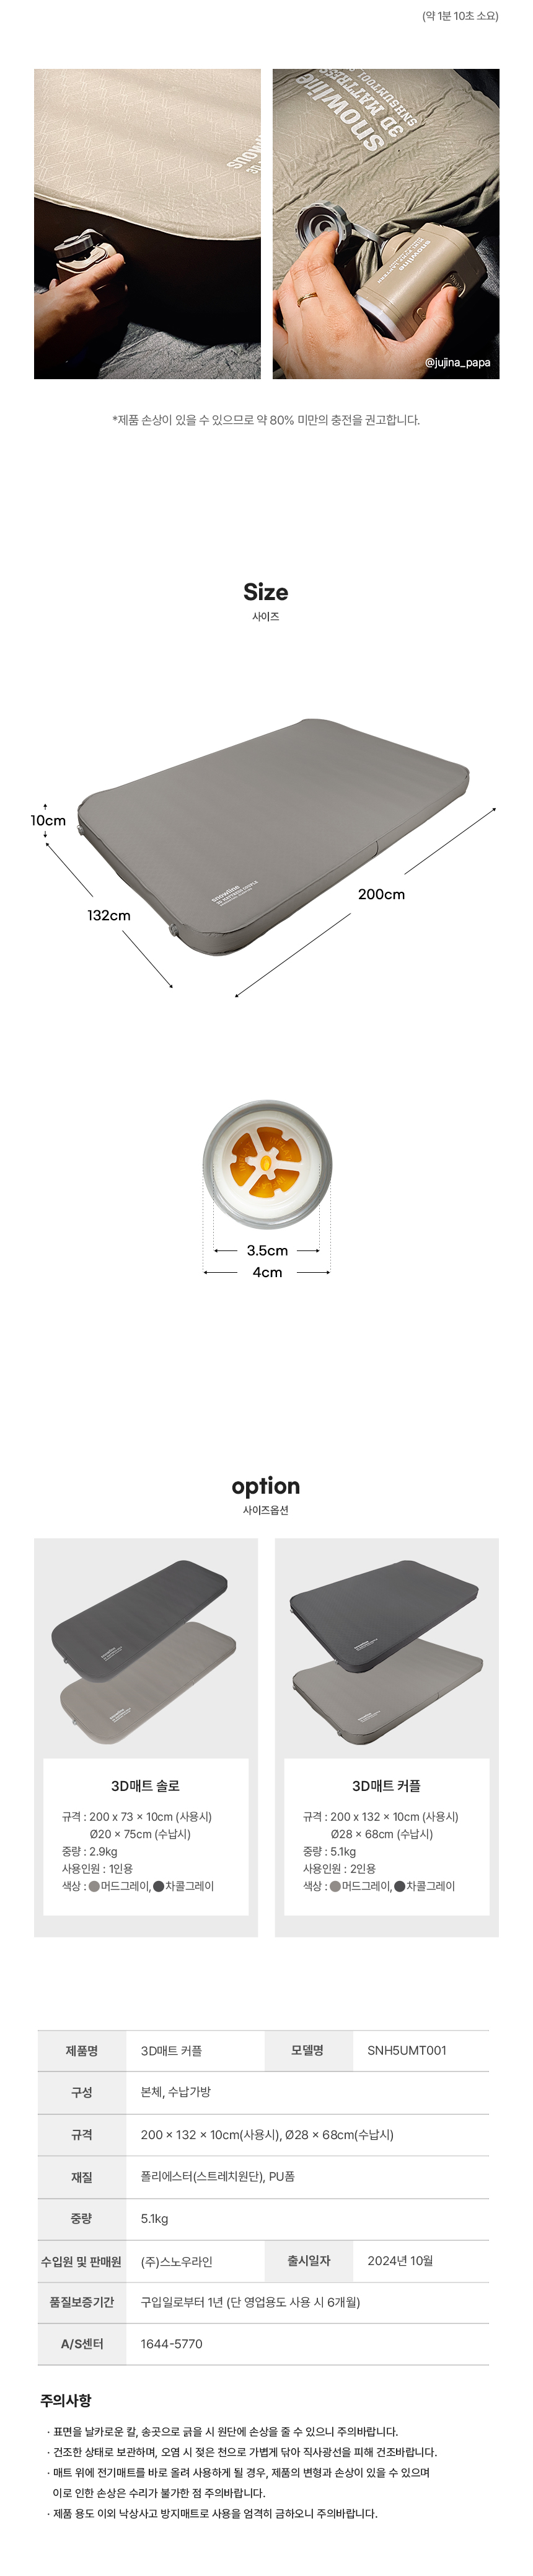
Task: Click the charcoal gray swatch under 3D매트 커플
Action: (x=399, y=1886)
